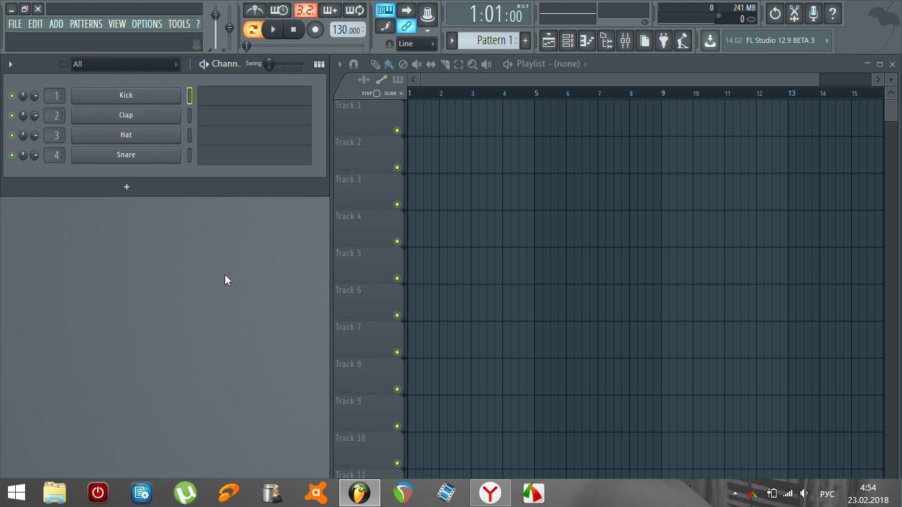Image resolution: width=902 pixels, height=507 pixels.
Task: Adjust the Swing slider knob
Action: pyautogui.click(x=269, y=64)
